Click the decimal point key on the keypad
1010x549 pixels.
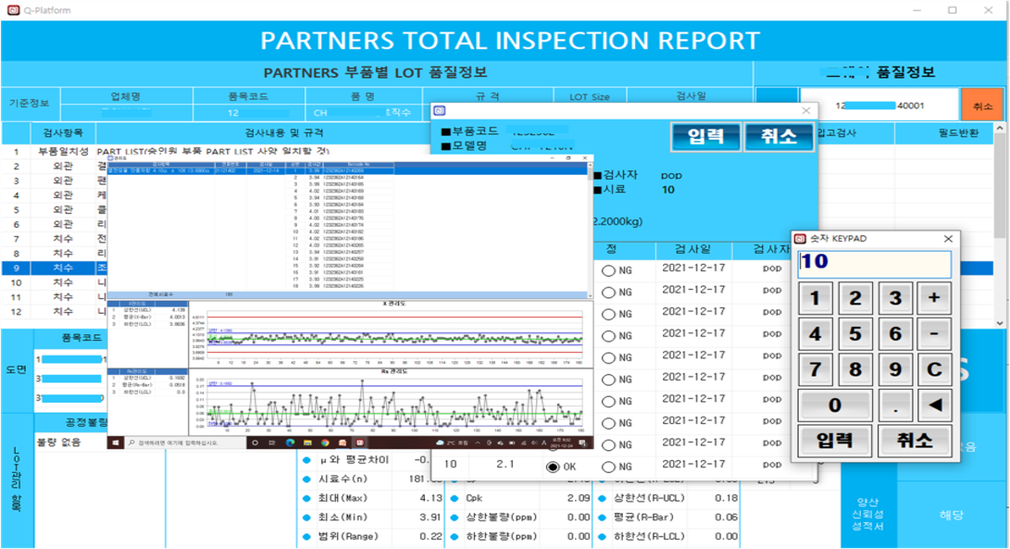coord(894,405)
